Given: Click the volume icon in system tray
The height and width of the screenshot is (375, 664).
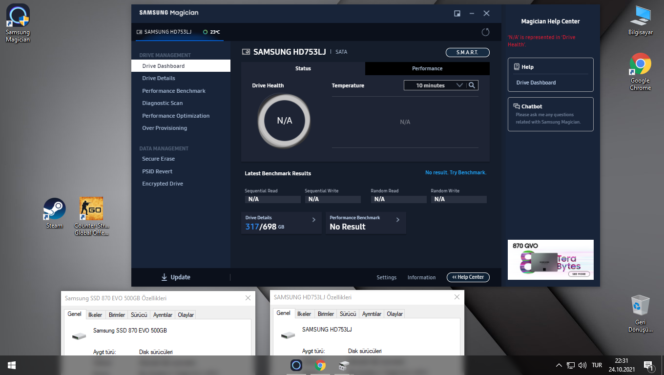Looking at the screenshot, I should click(x=582, y=365).
